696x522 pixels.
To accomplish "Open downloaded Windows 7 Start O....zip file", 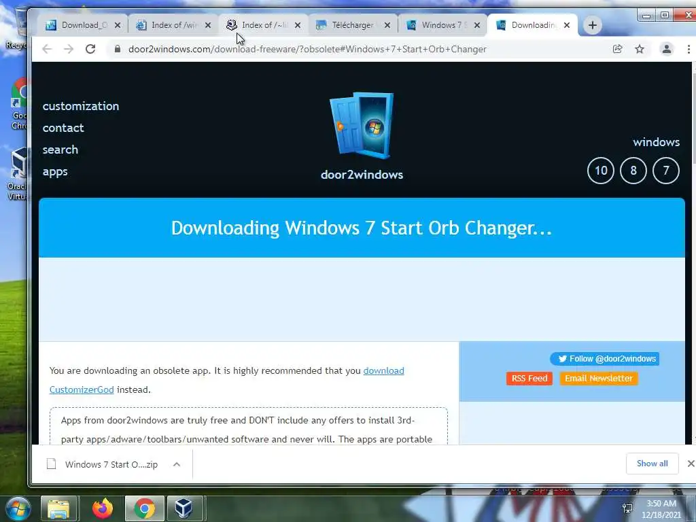I will (x=103, y=464).
